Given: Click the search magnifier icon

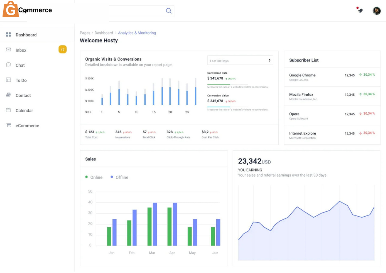Looking at the screenshot, I should [169, 11].
